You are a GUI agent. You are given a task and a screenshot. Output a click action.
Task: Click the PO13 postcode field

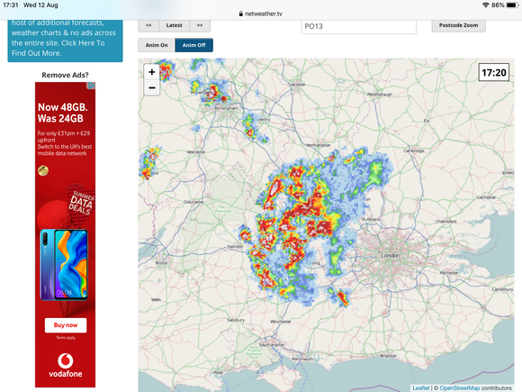tap(358, 26)
